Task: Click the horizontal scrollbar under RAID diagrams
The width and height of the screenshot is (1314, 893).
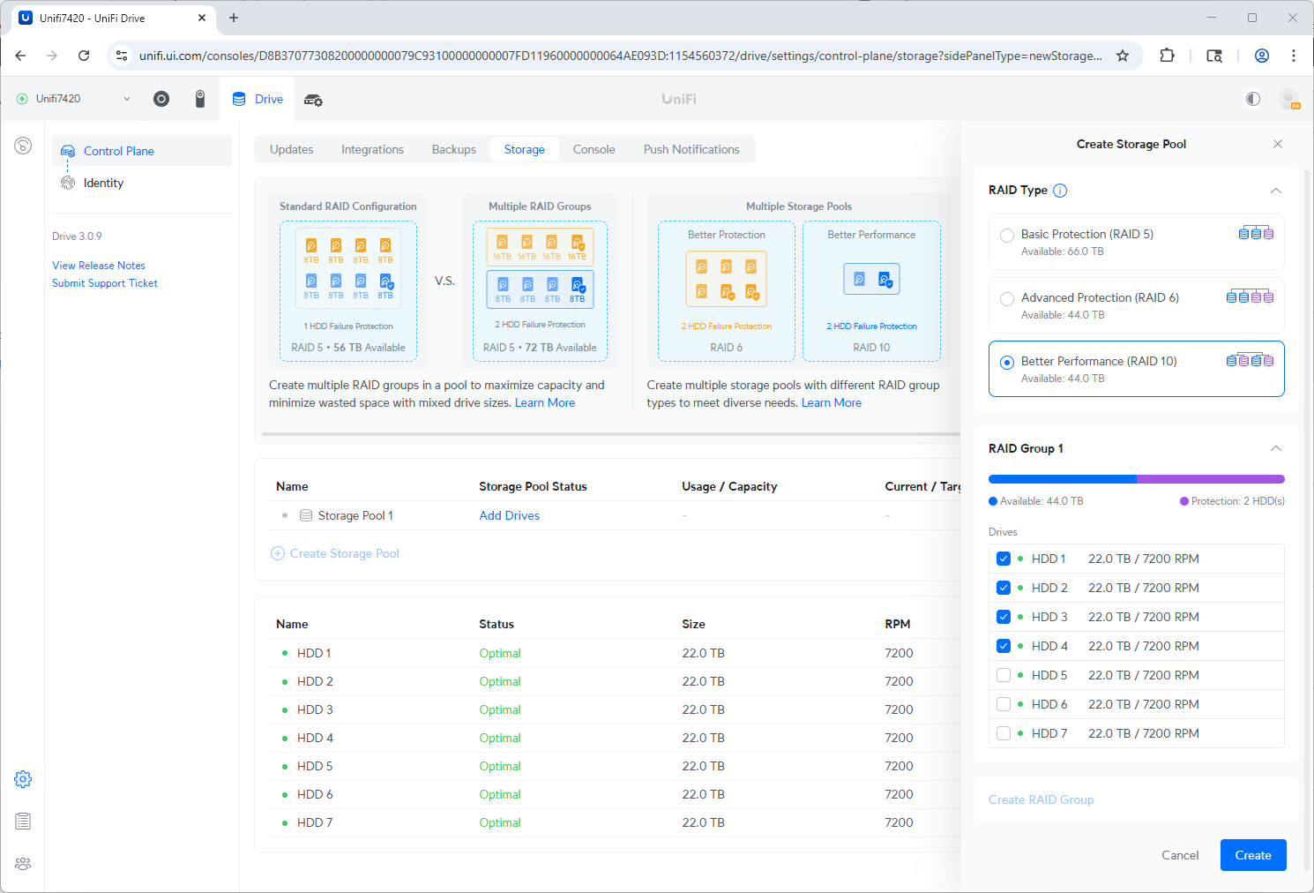Action: coord(610,434)
